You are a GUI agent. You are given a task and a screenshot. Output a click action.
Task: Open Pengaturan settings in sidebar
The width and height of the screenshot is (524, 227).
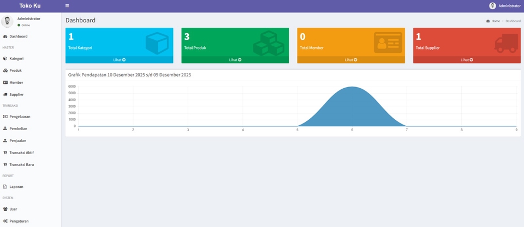pos(19,221)
